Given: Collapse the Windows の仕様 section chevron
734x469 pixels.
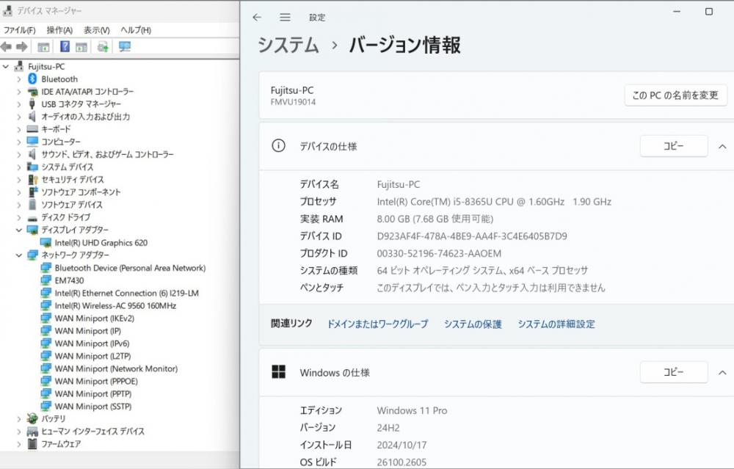Looking at the screenshot, I should coord(722,373).
